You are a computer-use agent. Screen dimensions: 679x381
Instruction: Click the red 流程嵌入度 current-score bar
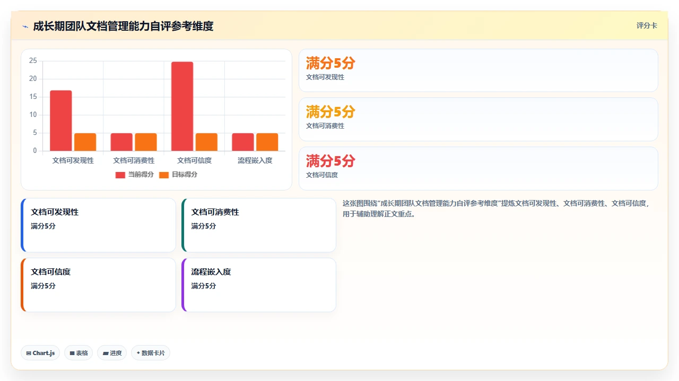pyautogui.click(x=243, y=142)
